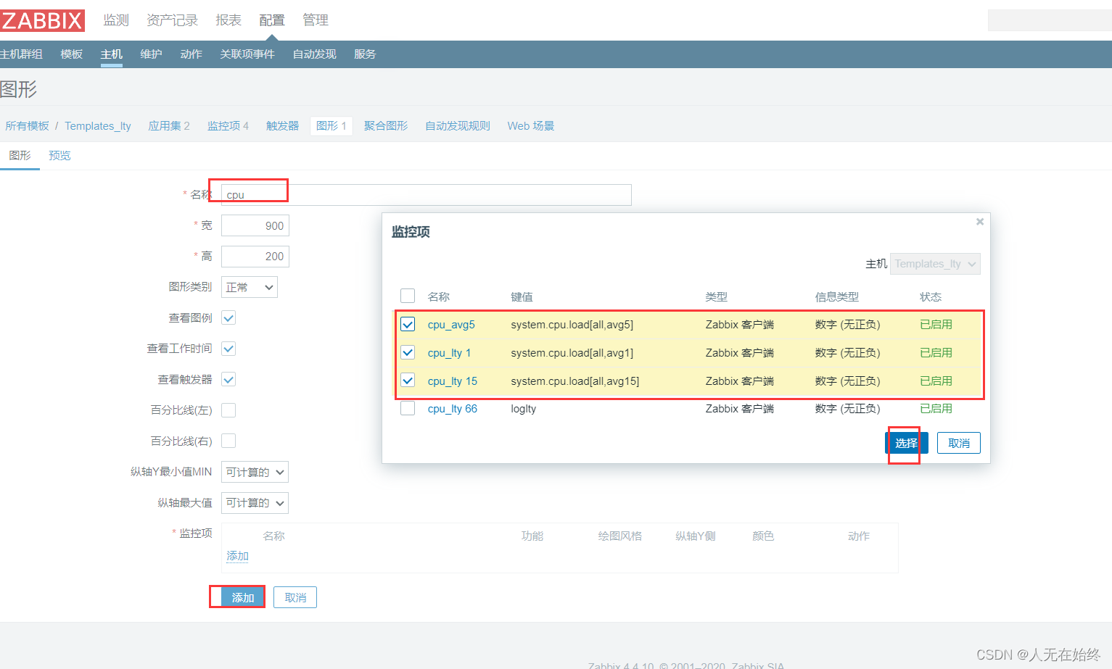Open 聚合图形 link
The width and height of the screenshot is (1112, 669).
[386, 126]
